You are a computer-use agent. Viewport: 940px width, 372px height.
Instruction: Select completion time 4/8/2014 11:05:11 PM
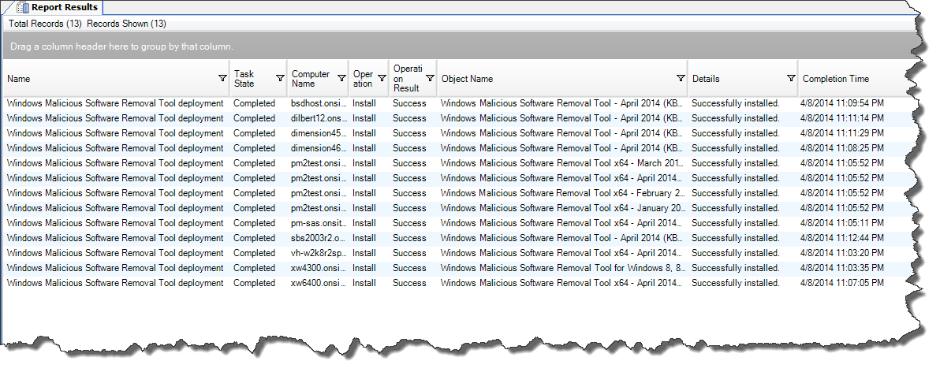[x=841, y=223]
